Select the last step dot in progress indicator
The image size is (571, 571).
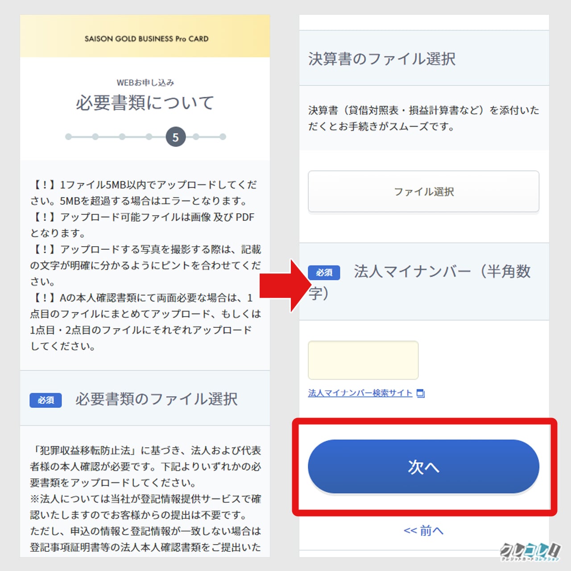click(x=223, y=137)
